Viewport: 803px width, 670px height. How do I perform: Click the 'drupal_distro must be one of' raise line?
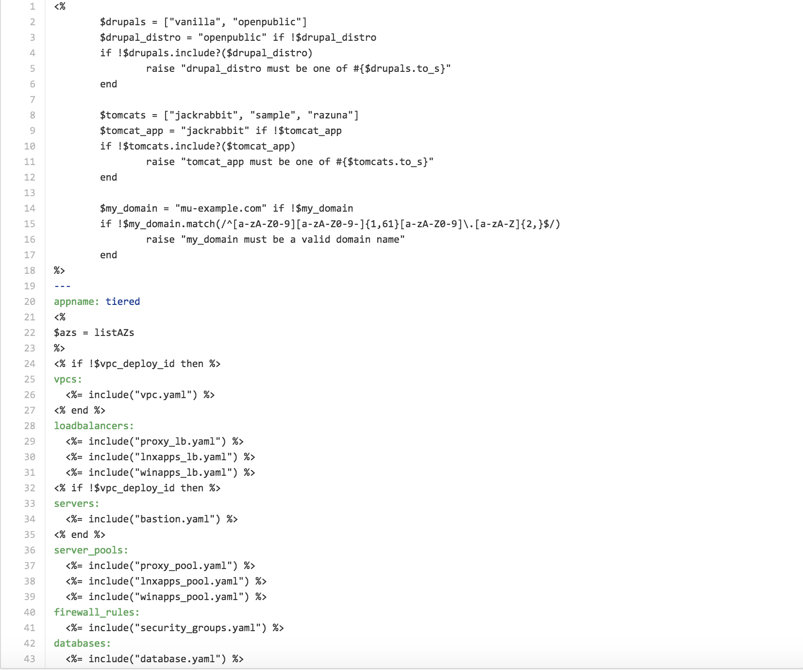click(298, 68)
